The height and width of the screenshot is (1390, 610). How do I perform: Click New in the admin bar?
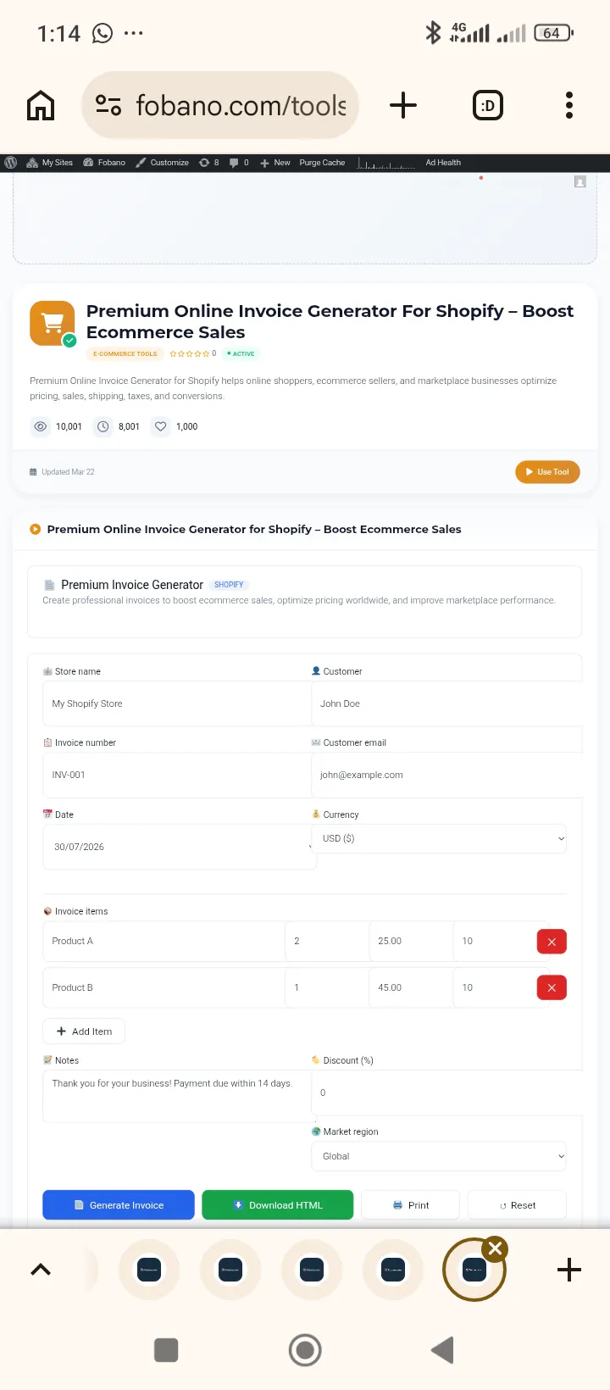coord(275,163)
